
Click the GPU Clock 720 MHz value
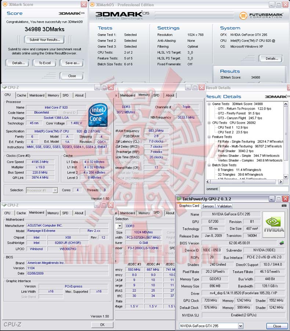tap(210, 300)
